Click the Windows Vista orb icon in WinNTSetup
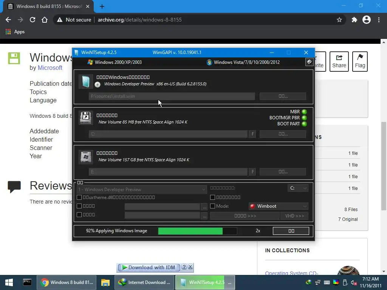Image resolution: width=387 pixels, height=290 pixels. tap(209, 62)
